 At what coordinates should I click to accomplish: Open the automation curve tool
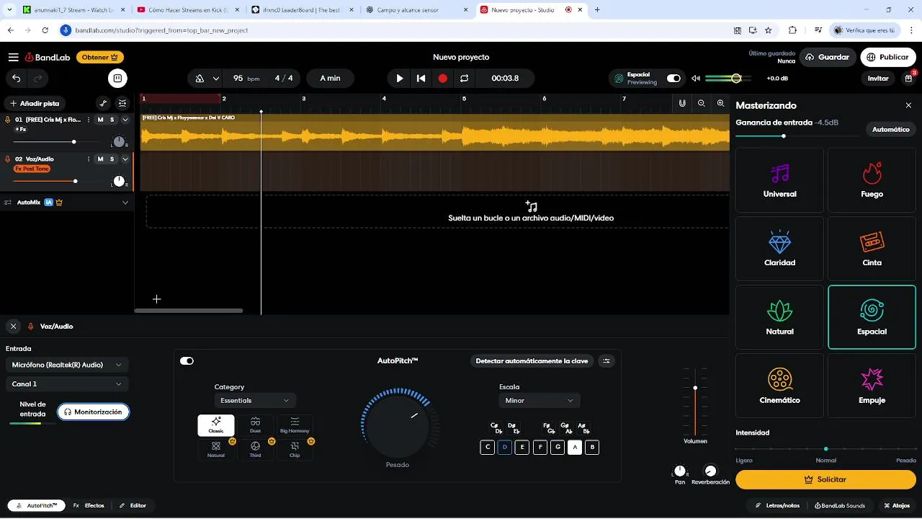click(x=103, y=103)
